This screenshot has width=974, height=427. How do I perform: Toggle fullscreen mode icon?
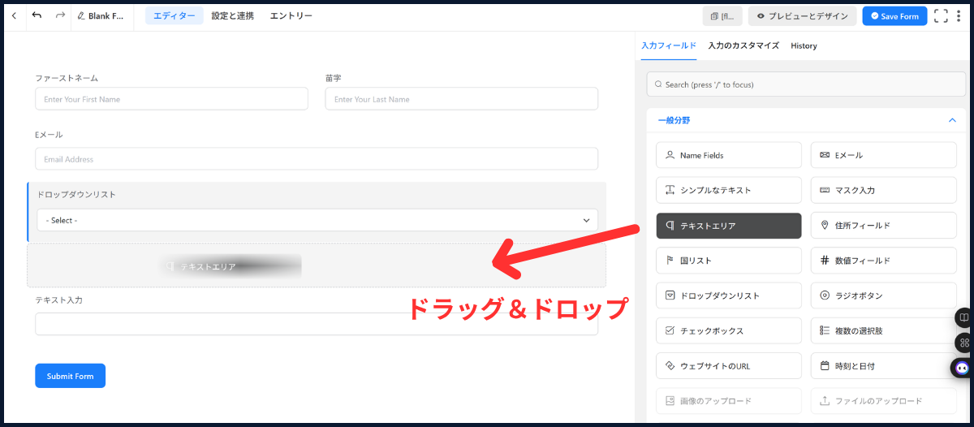pos(941,16)
